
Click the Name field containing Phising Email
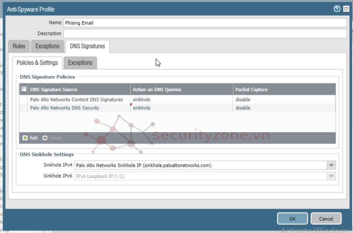(205, 23)
